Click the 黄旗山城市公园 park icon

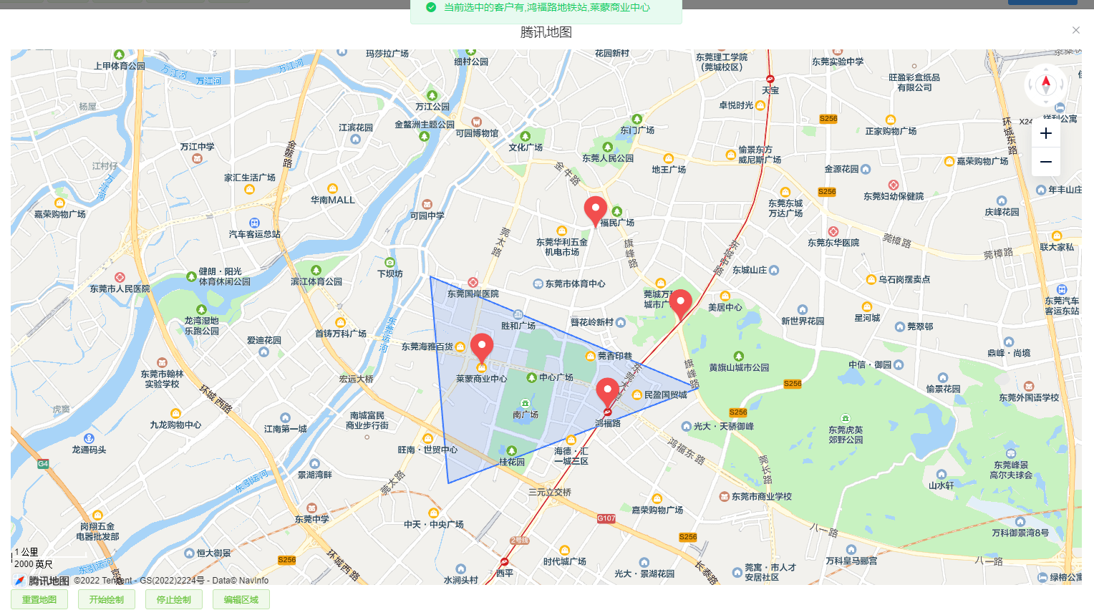[x=739, y=356]
